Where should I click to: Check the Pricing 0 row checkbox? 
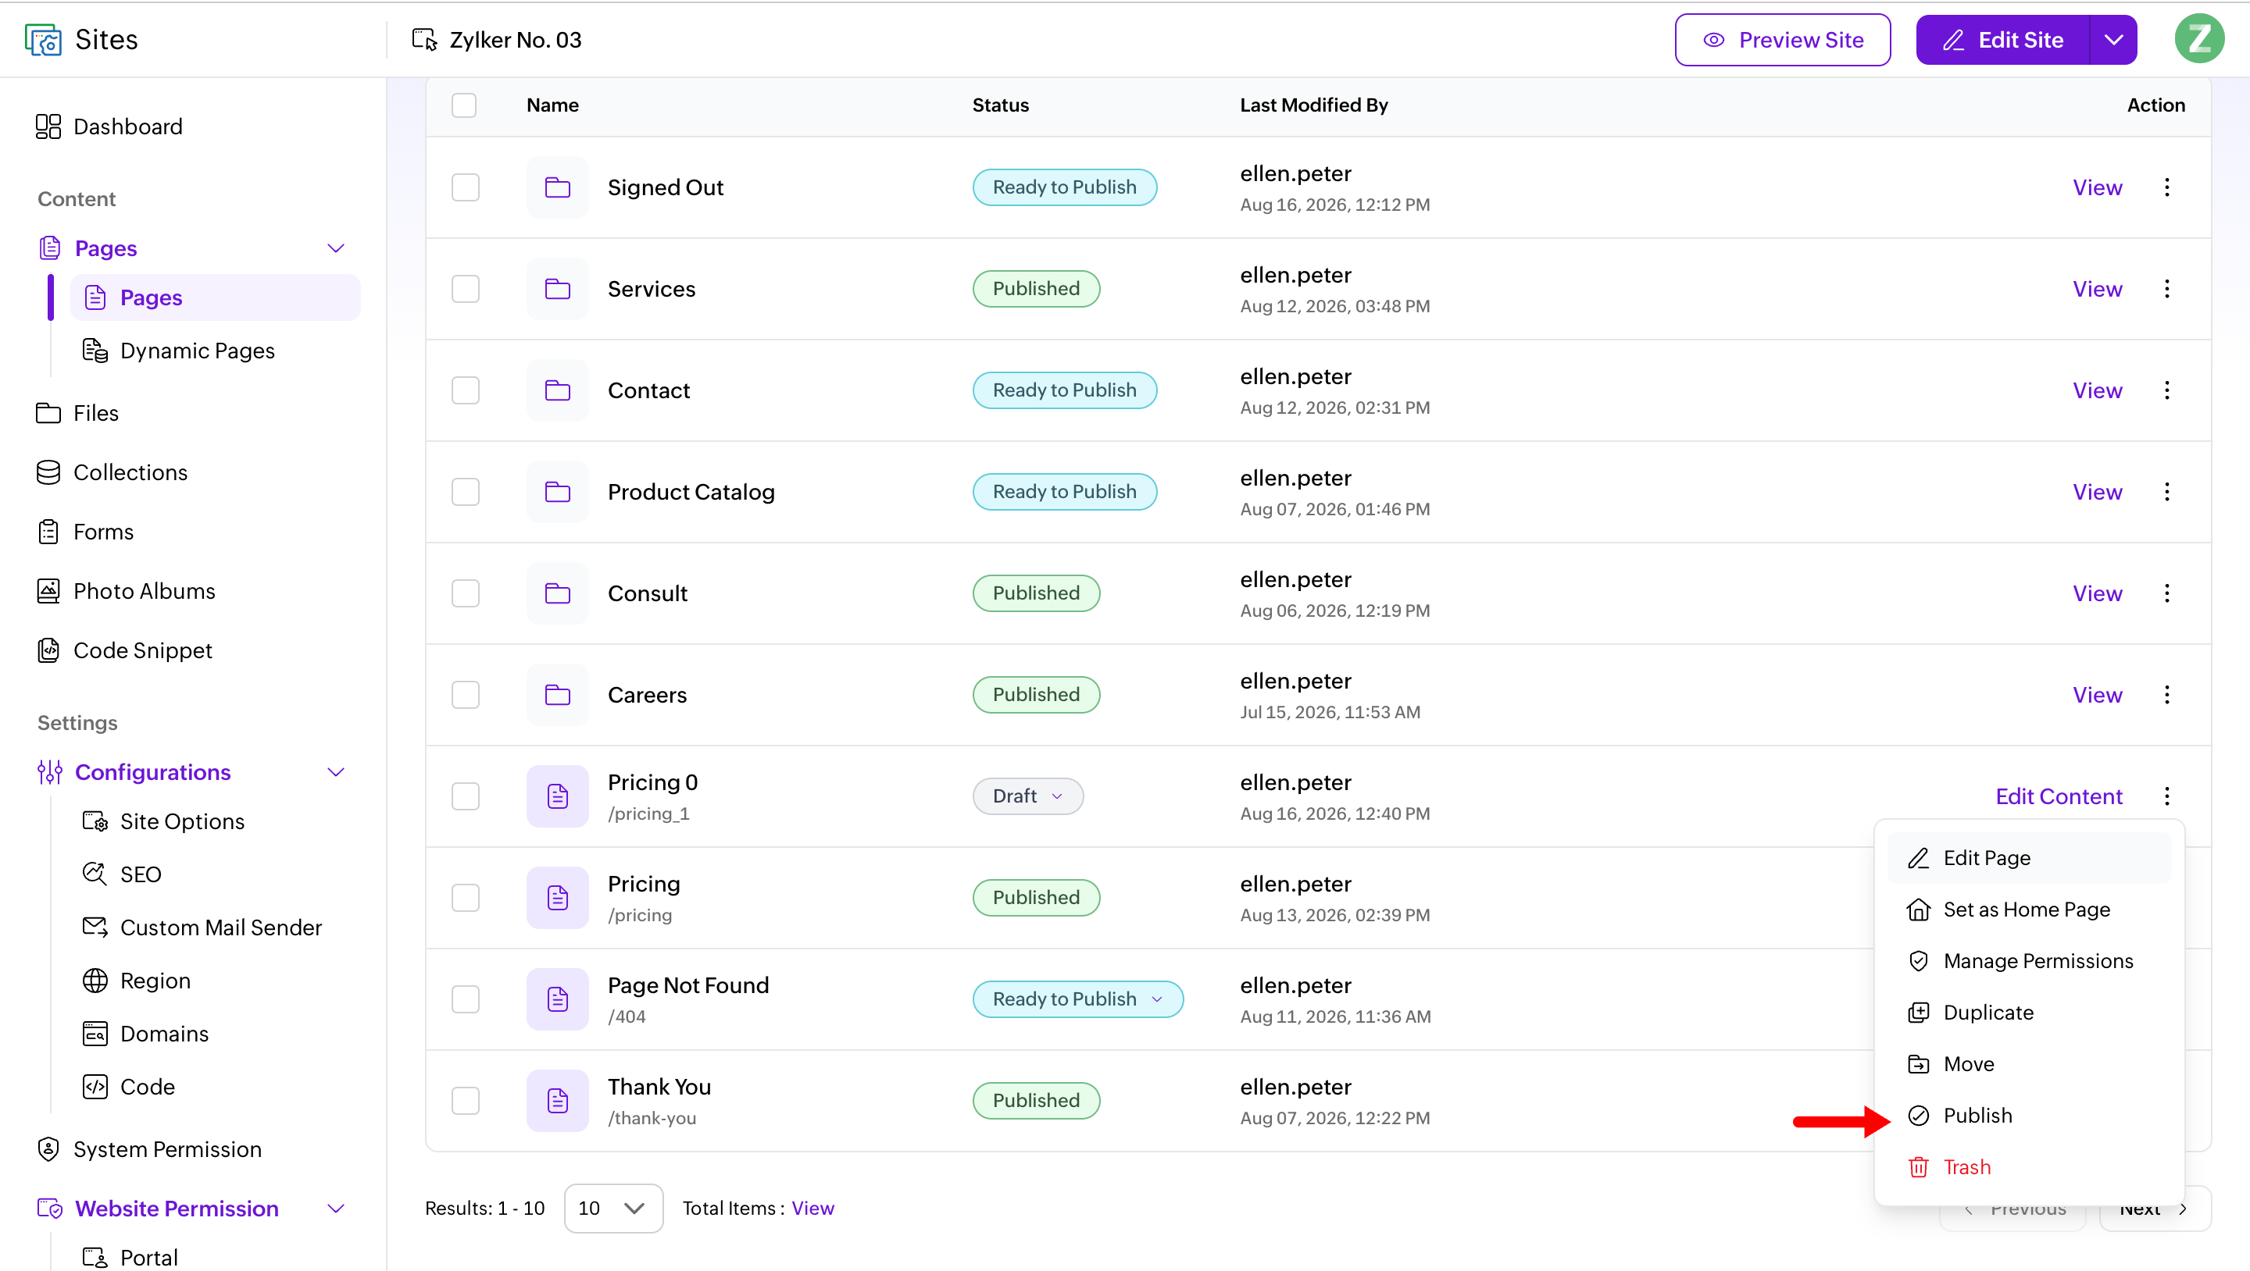pos(466,796)
